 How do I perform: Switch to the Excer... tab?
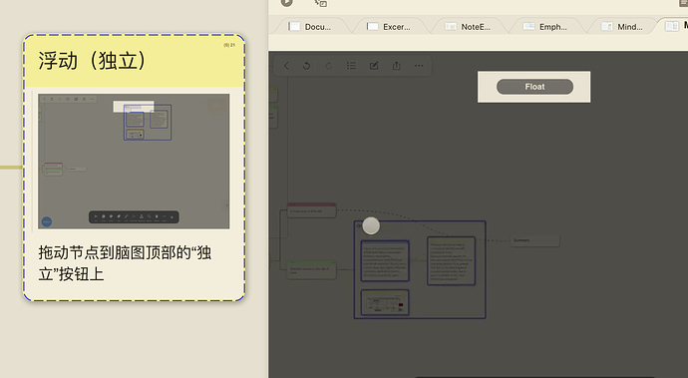click(x=389, y=27)
